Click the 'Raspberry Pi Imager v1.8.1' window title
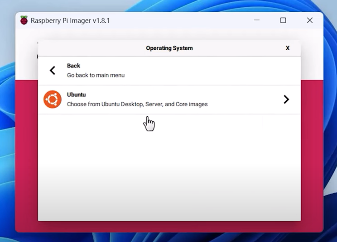 pyautogui.click(x=70, y=21)
